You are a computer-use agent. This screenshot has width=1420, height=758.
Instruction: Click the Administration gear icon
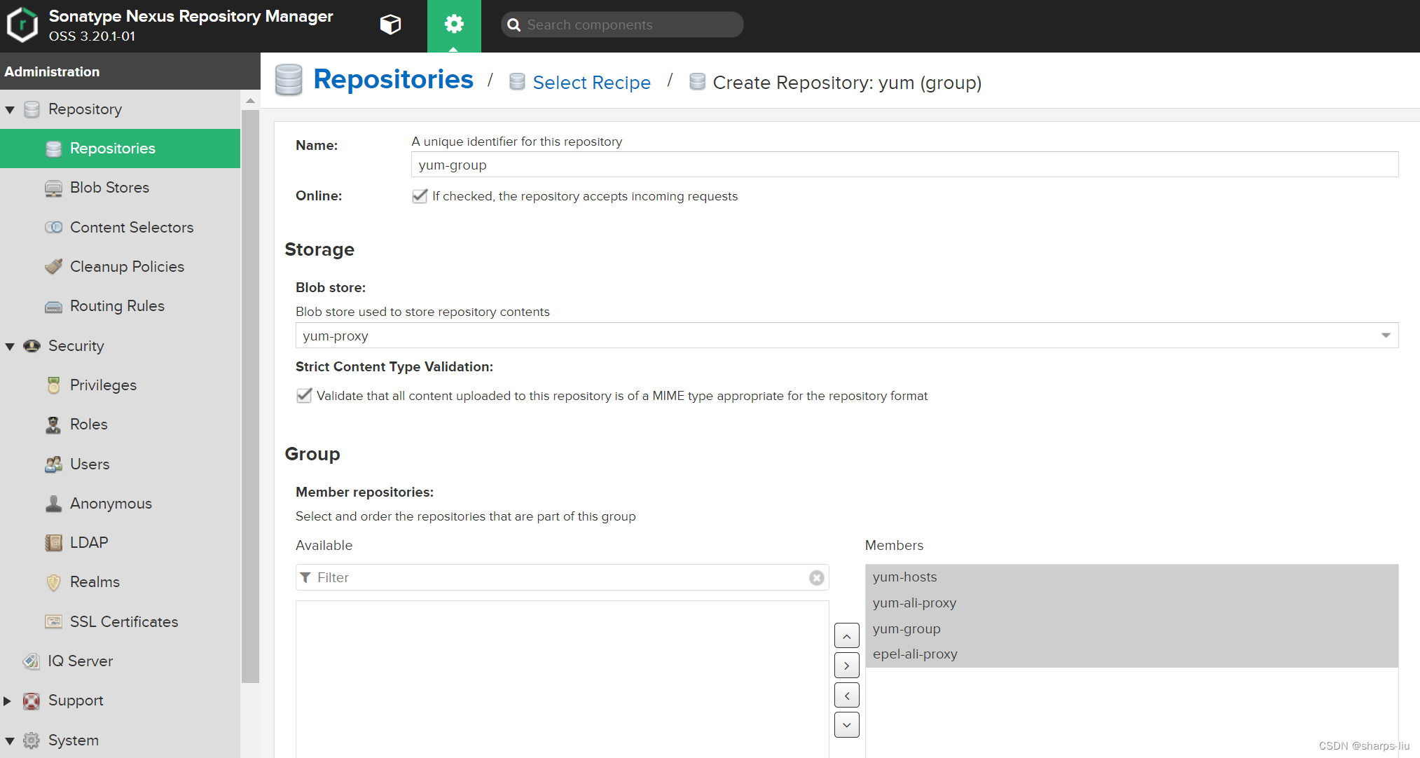coord(454,25)
